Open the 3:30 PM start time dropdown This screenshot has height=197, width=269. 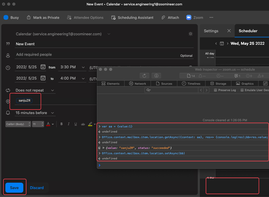point(73,67)
